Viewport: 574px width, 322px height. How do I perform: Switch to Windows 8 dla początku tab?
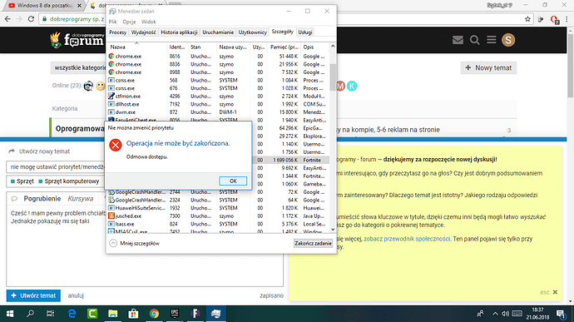tap(45, 6)
